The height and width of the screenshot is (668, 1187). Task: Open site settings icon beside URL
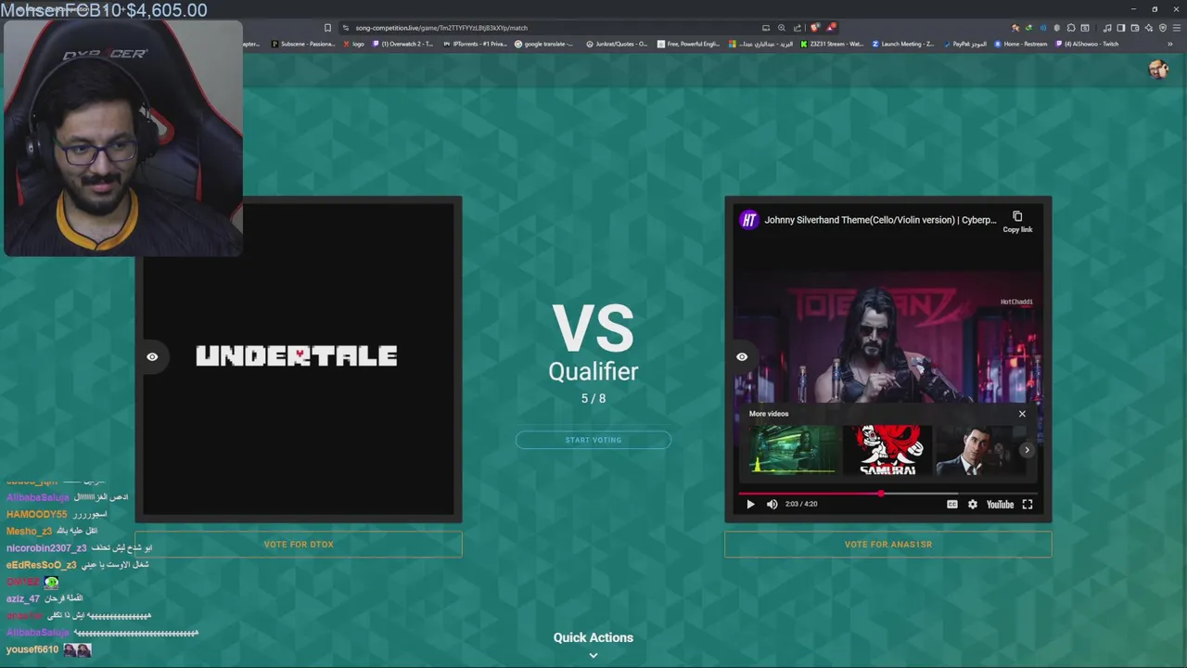pos(345,28)
